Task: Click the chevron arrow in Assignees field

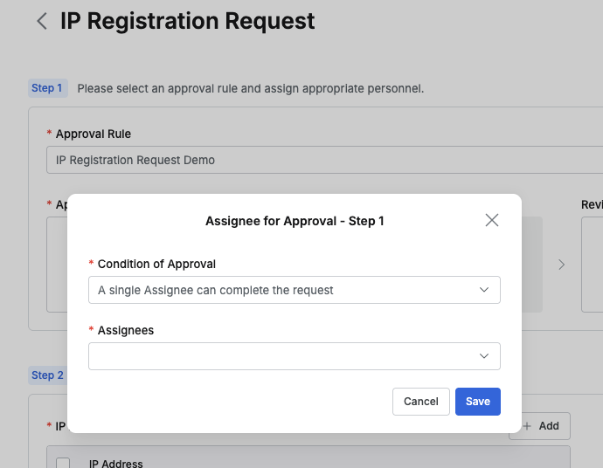Action: [484, 356]
